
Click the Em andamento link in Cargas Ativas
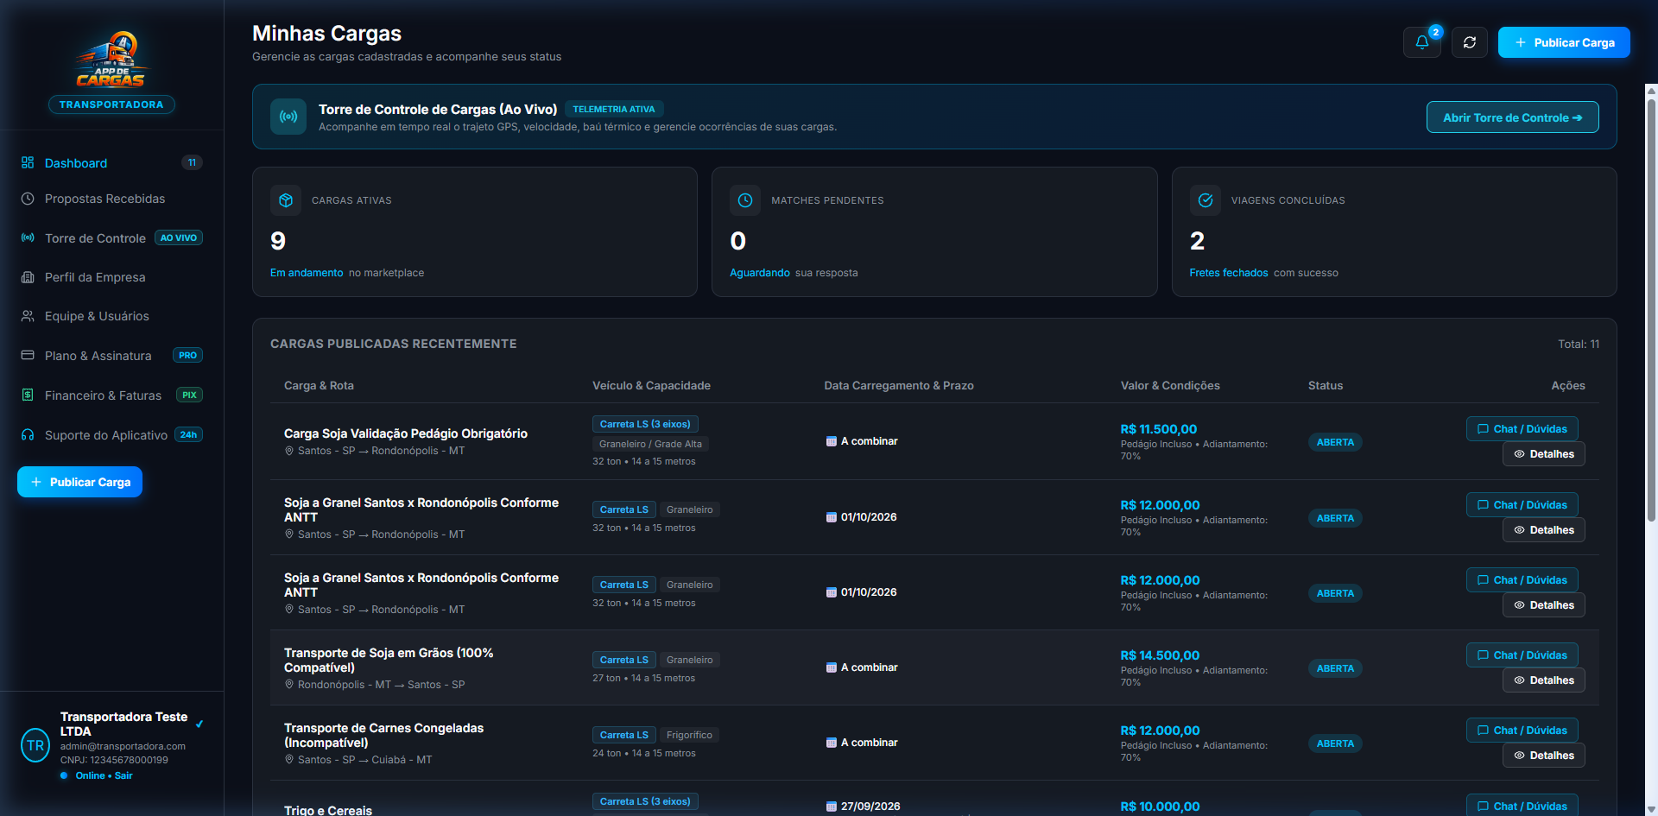coord(307,273)
